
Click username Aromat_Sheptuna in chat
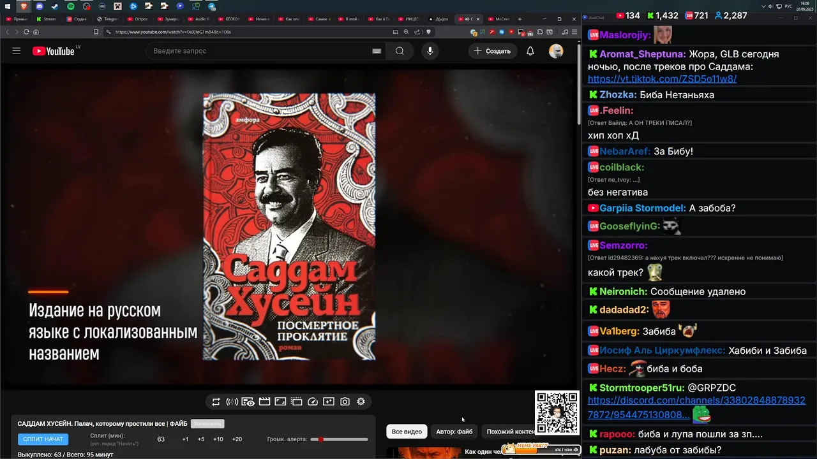point(643,54)
